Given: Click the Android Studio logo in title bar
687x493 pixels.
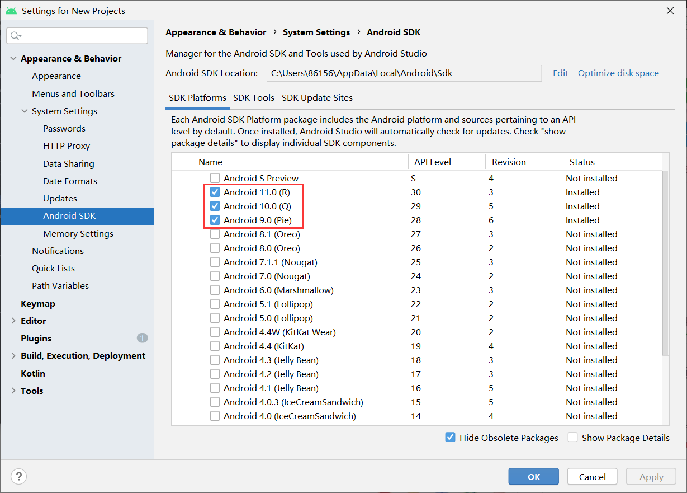Looking at the screenshot, I should [x=11, y=11].
